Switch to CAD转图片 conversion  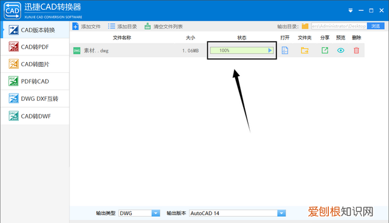[35, 64]
